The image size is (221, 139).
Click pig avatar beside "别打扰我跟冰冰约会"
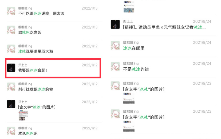point(11,87)
